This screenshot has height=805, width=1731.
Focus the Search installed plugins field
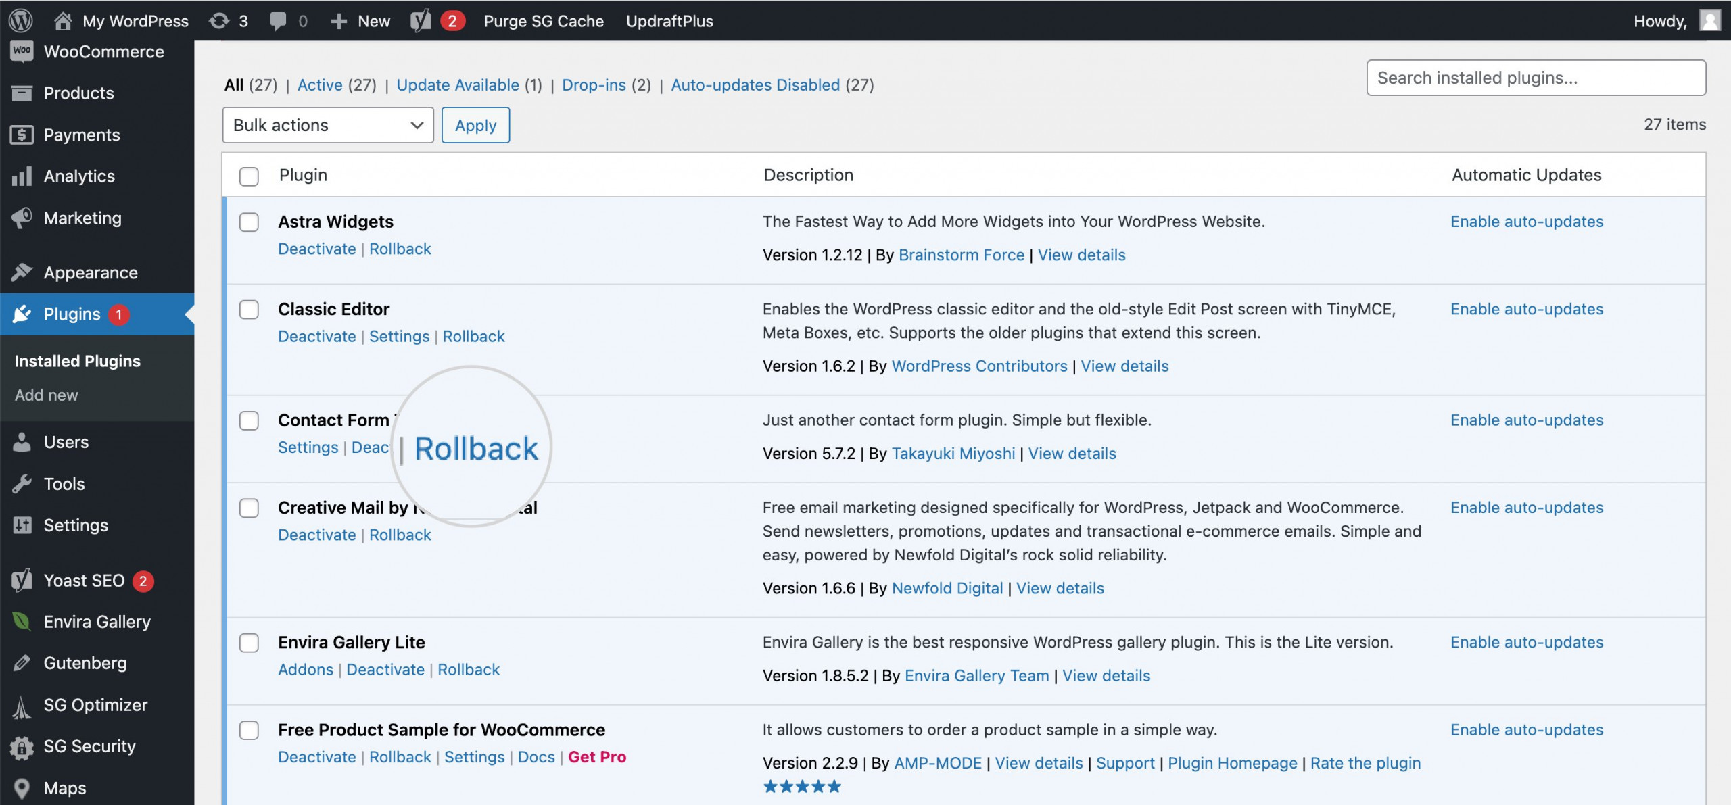[x=1536, y=78]
